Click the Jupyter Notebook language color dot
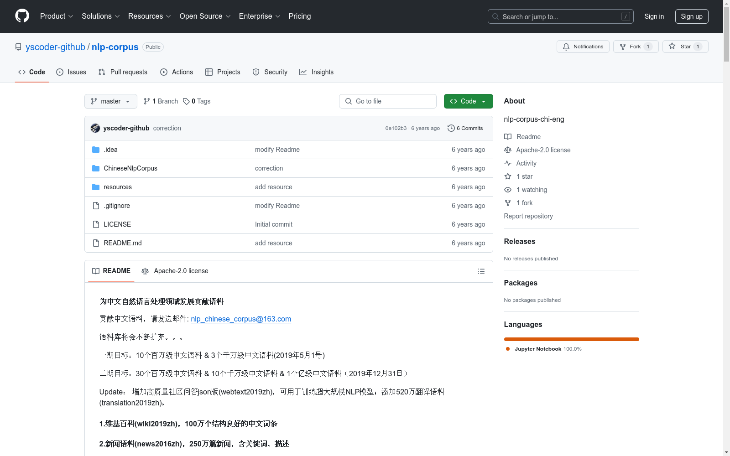The height and width of the screenshot is (456, 730). tap(508, 349)
